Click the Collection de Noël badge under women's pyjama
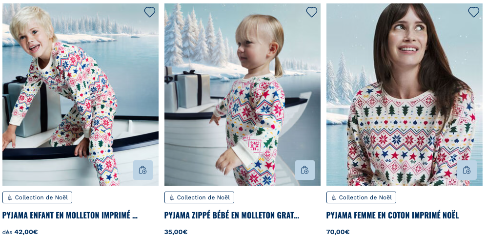The image size is (486, 238). click(362, 197)
